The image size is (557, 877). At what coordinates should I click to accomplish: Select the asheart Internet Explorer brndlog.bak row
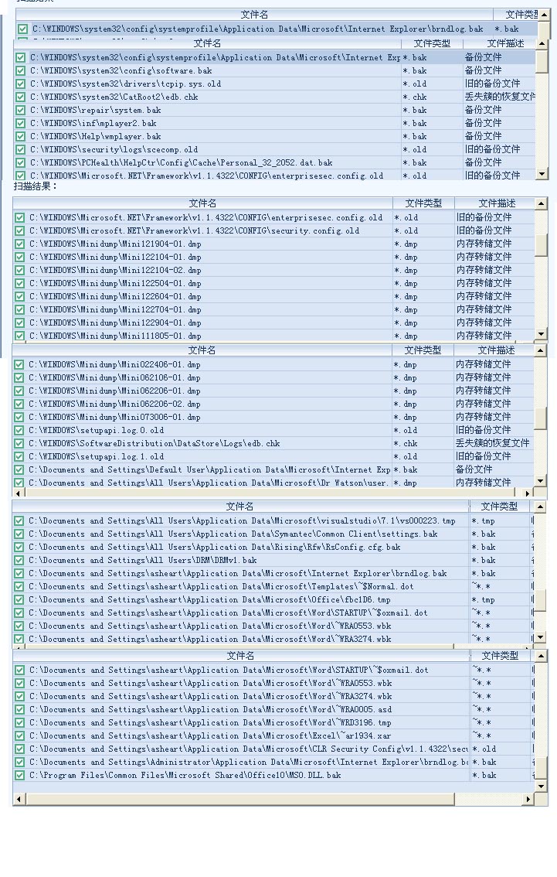[273, 574]
